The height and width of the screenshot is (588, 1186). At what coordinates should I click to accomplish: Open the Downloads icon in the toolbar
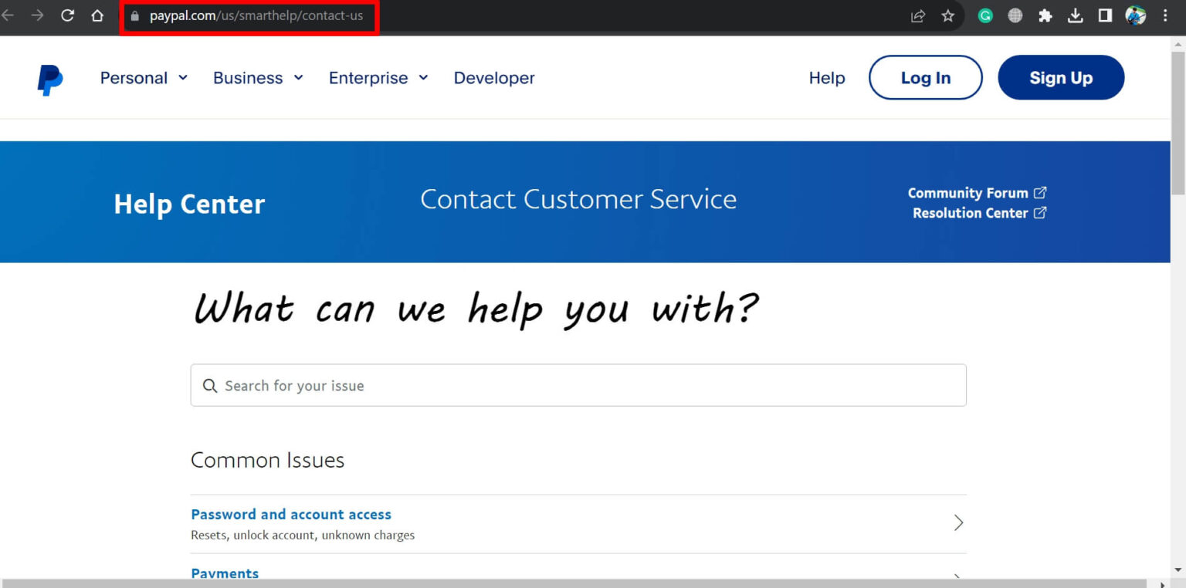(x=1075, y=15)
